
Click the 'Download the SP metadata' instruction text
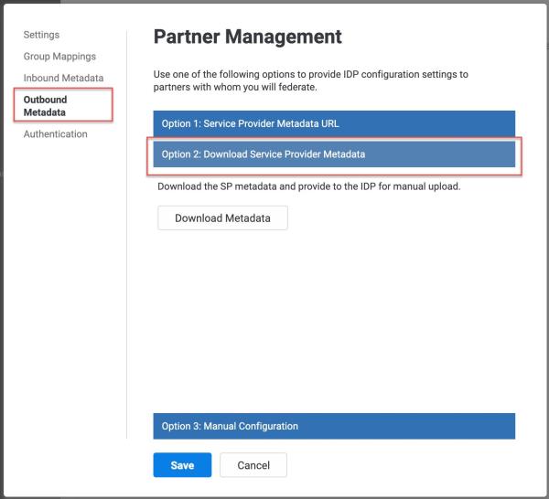pyautogui.click(x=309, y=186)
